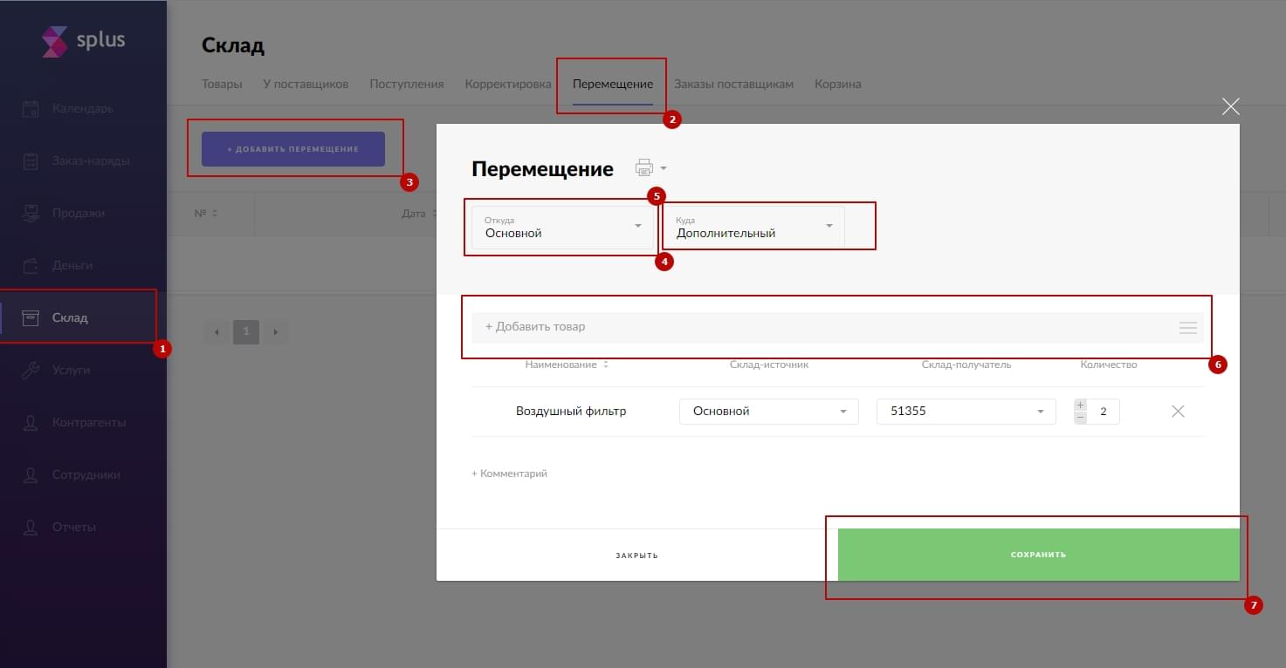The width and height of the screenshot is (1286, 668).
Task: Open the Откуда dropdown
Action: (x=563, y=227)
